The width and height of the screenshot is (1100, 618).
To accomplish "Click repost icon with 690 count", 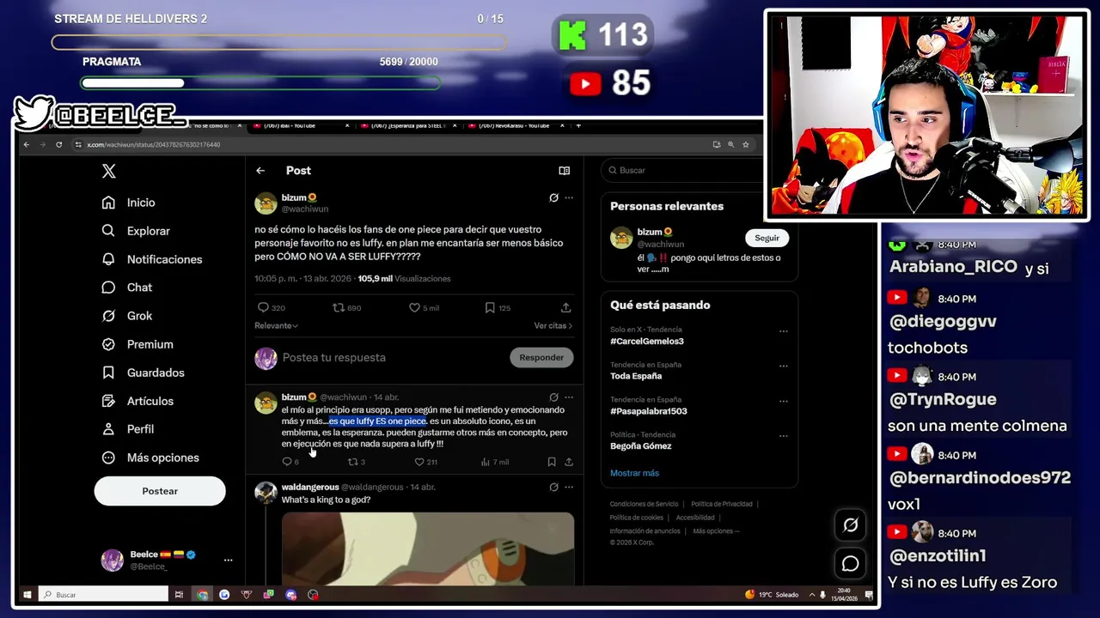I will (339, 307).
